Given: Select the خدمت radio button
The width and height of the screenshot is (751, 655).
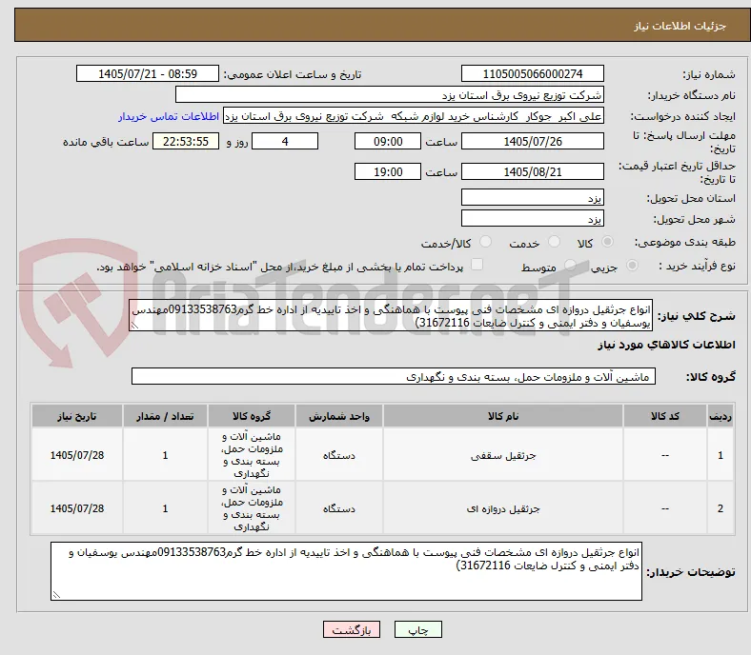Looking at the screenshot, I should pos(554,242).
